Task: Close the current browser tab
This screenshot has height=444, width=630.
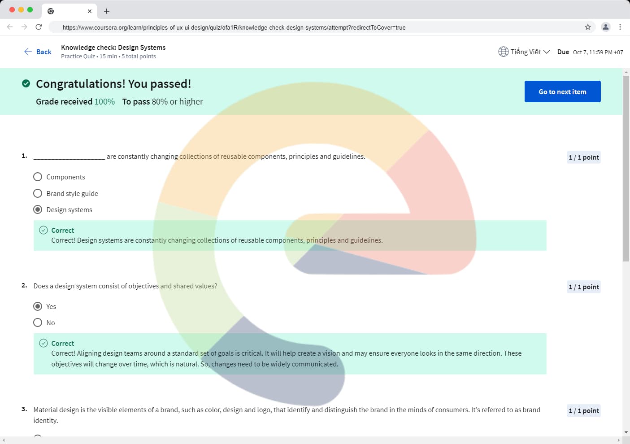Action: 90,11
